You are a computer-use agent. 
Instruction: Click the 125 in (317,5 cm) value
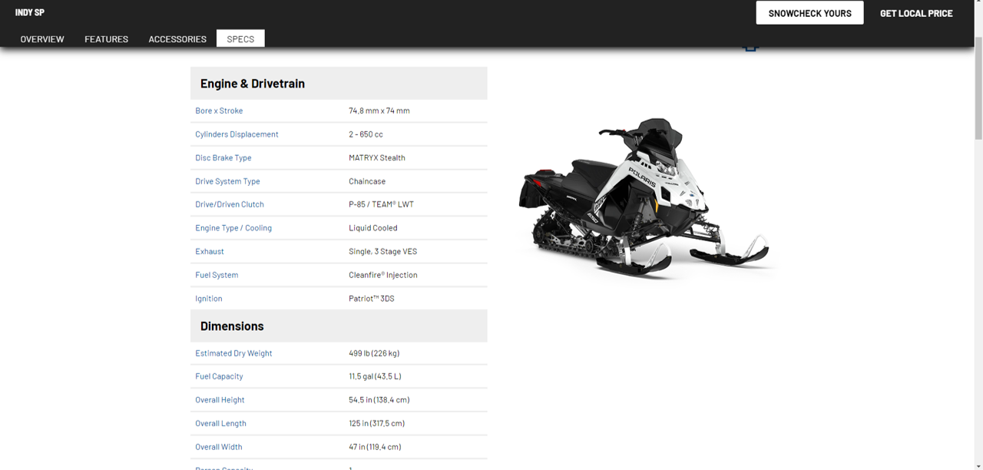coord(376,423)
